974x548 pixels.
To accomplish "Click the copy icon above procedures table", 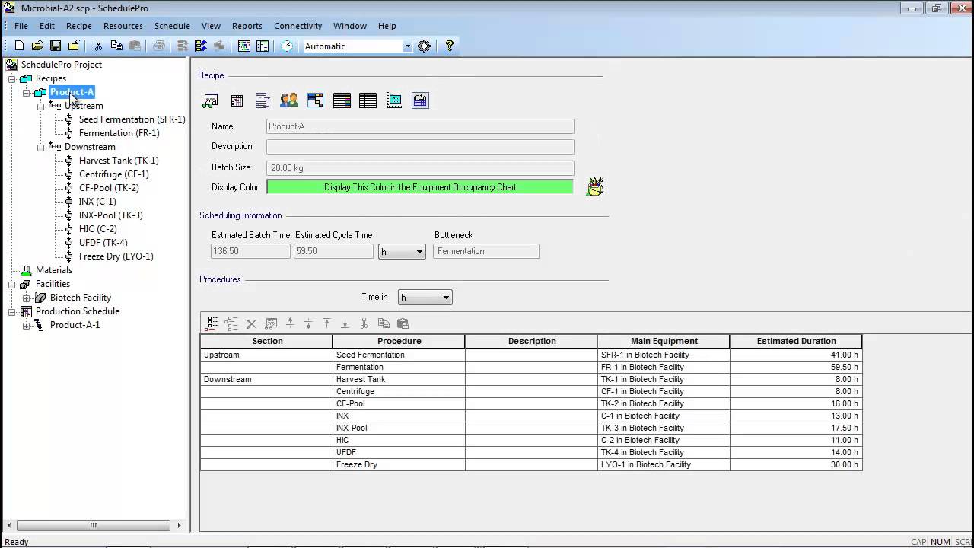I will (384, 323).
